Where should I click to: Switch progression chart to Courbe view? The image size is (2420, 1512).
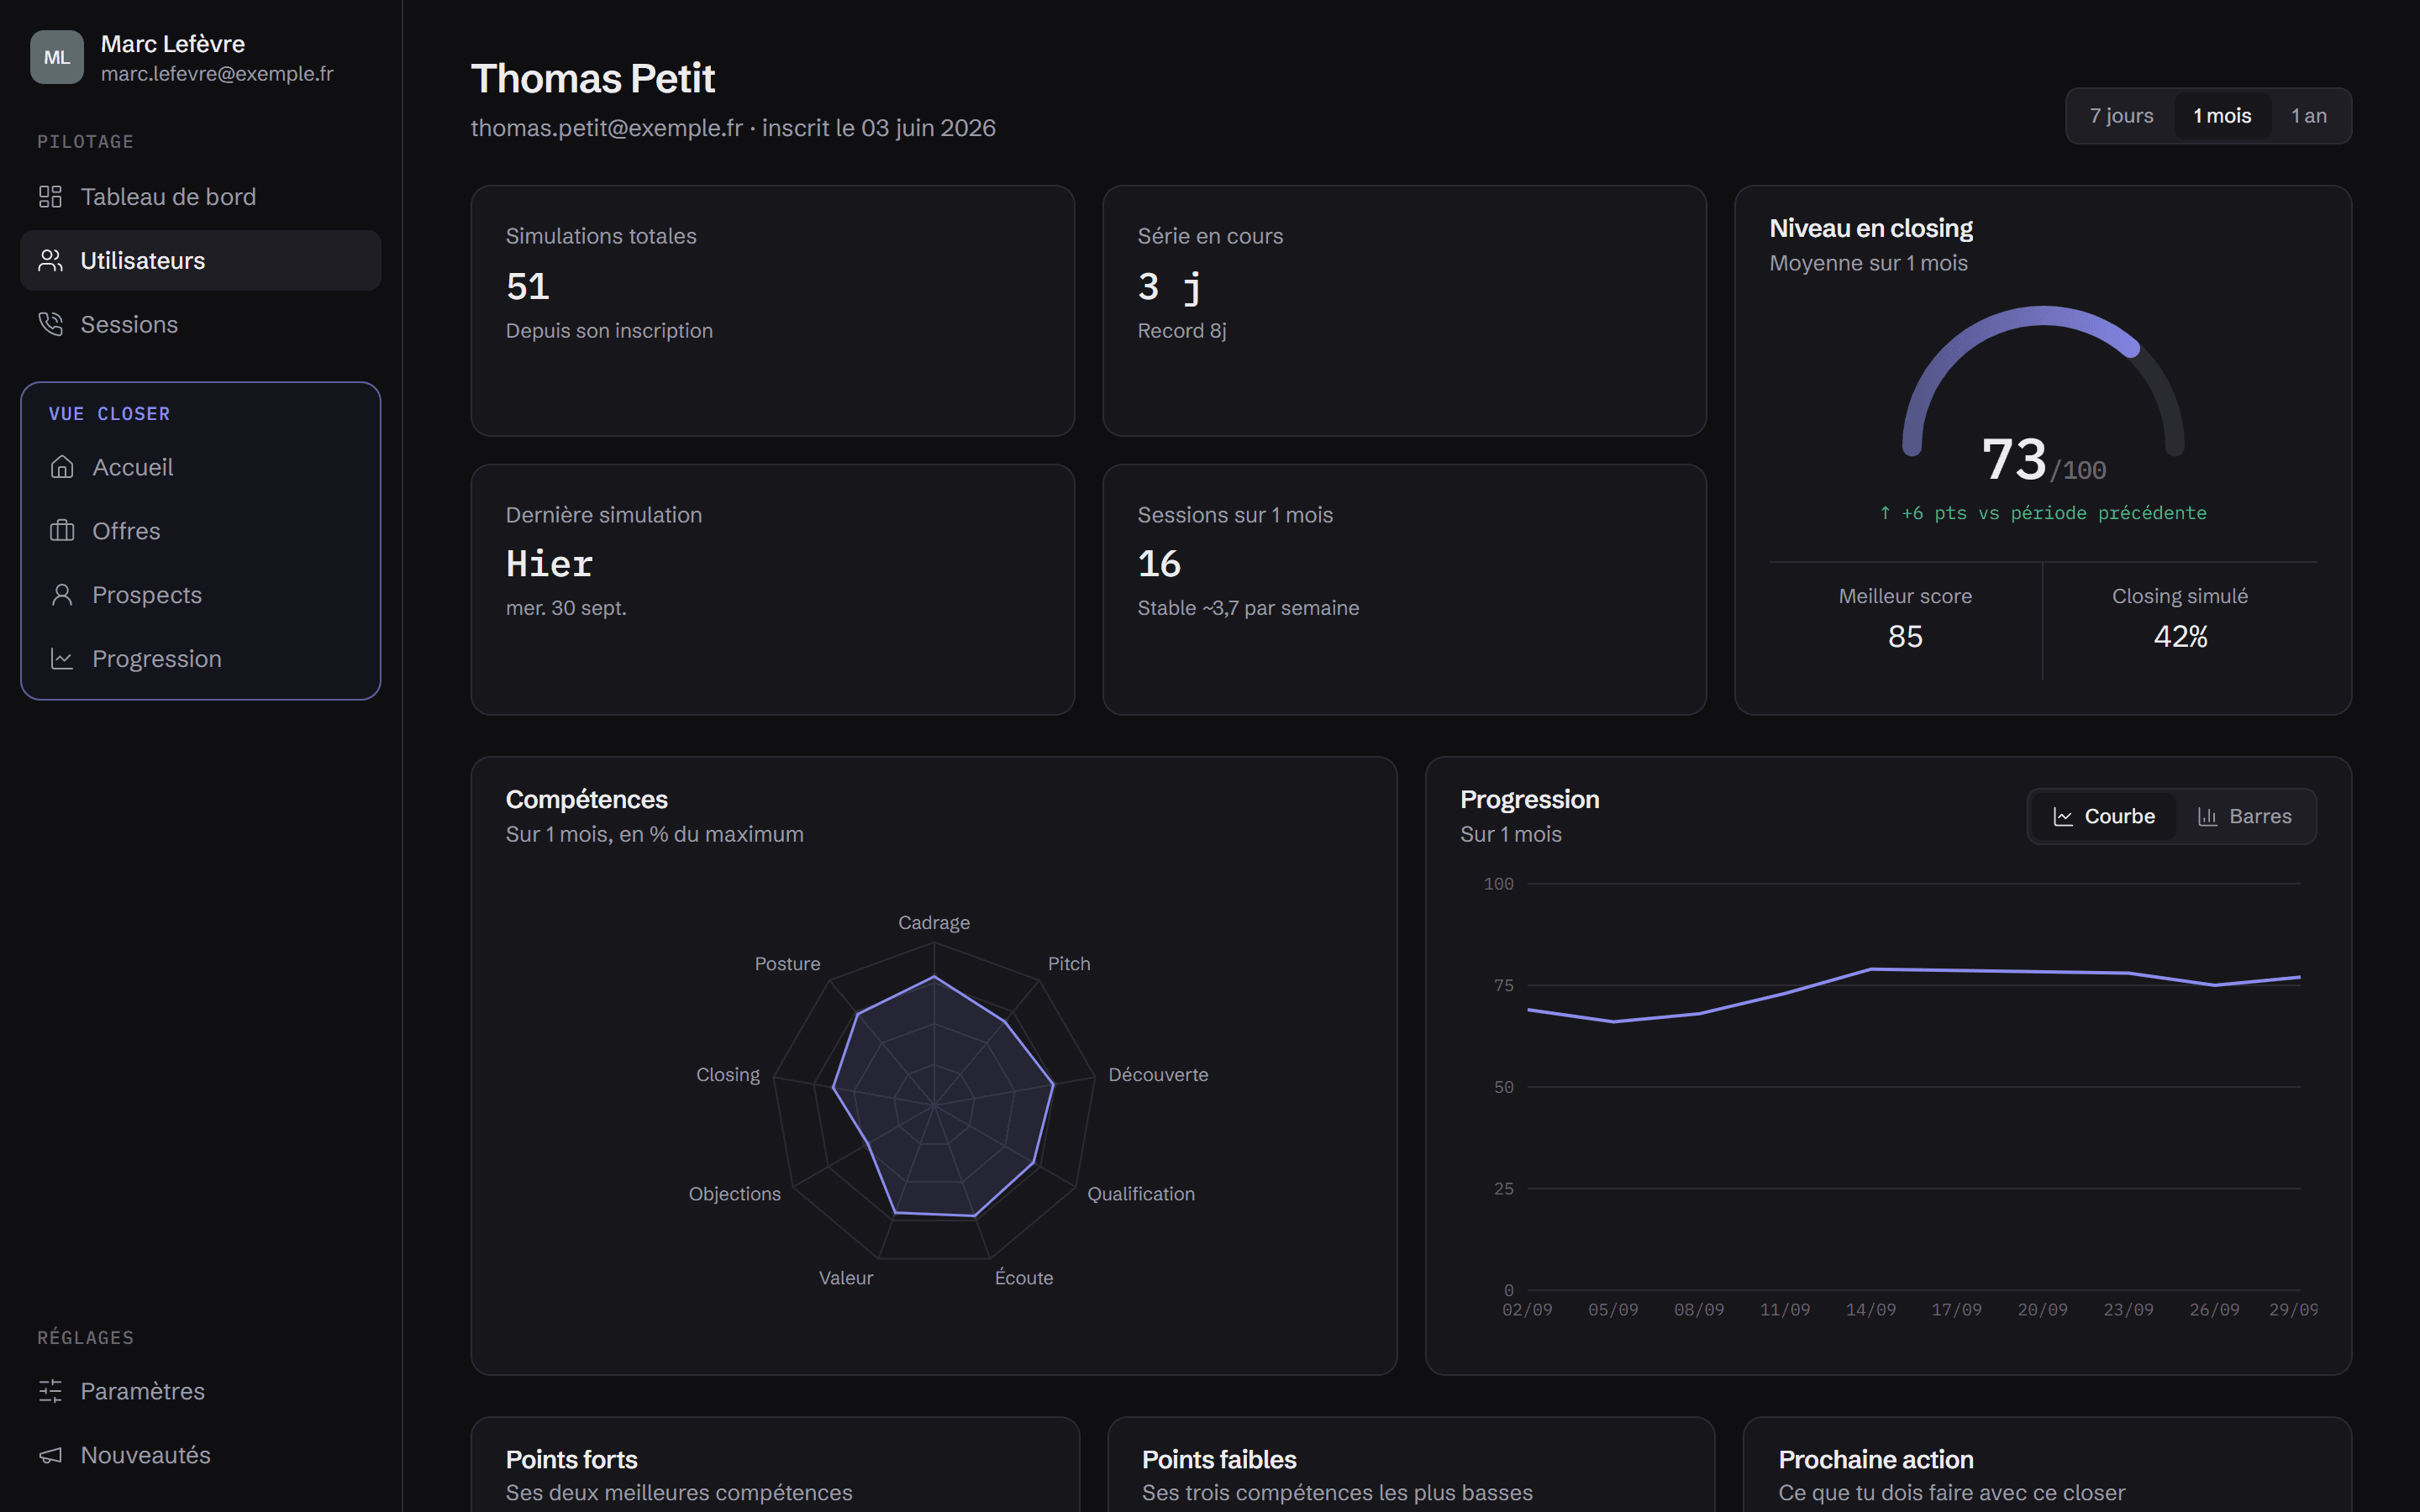[x=2104, y=817]
